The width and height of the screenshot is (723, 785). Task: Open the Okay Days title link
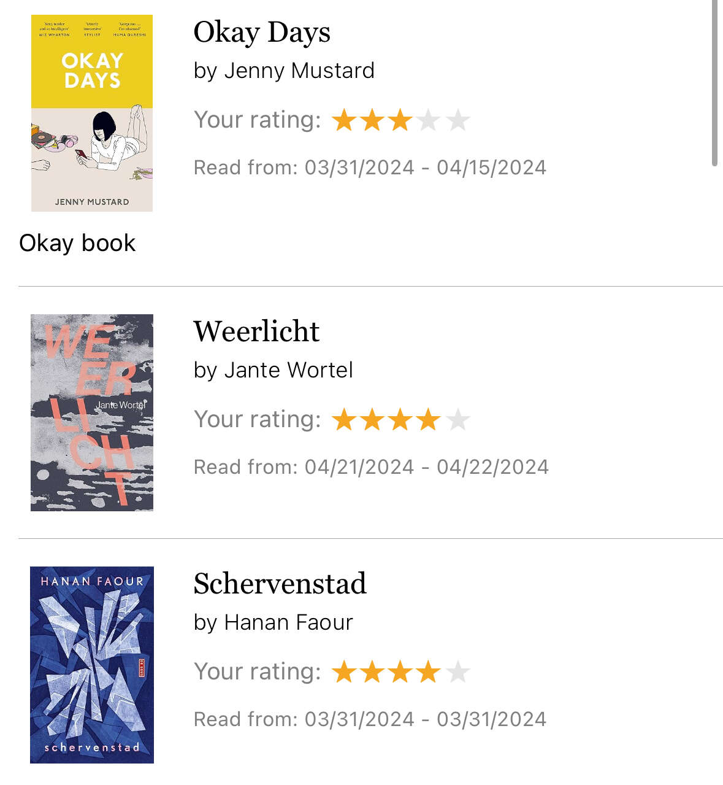point(262,33)
